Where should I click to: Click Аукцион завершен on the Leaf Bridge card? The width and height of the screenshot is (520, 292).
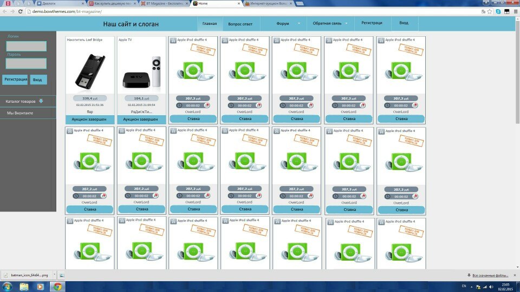pyautogui.click(x=90, y=119)
